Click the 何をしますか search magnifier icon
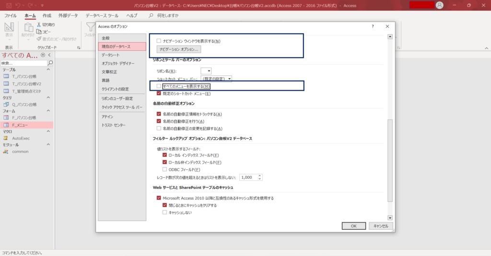 151,15
